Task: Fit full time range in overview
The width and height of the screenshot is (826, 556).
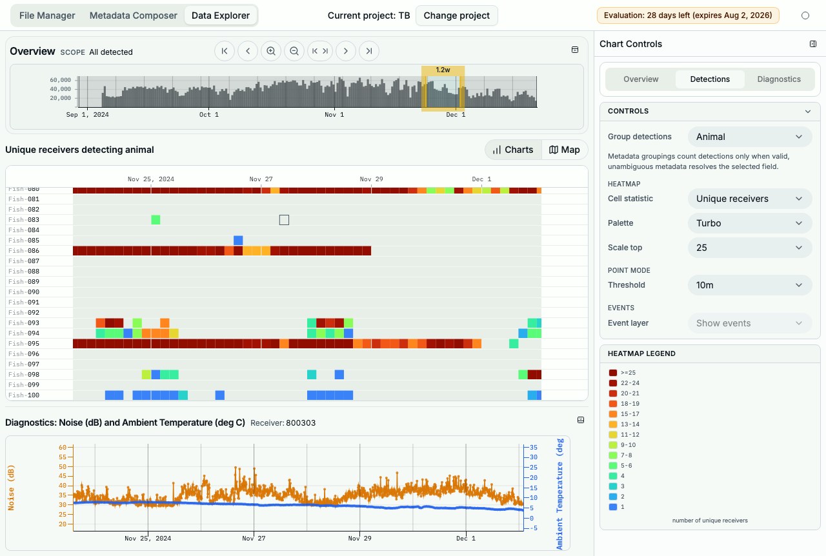Action: pos(319,51)
